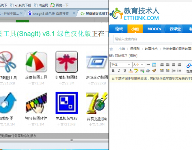Screen dimensions: 192x150
Task: Insert a horizontal rule line
Action: tap(148, 65)
